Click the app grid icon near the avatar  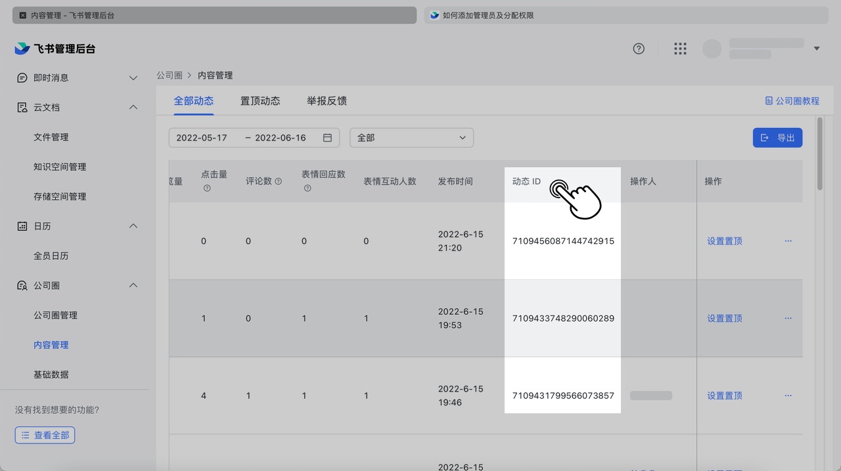680,48
